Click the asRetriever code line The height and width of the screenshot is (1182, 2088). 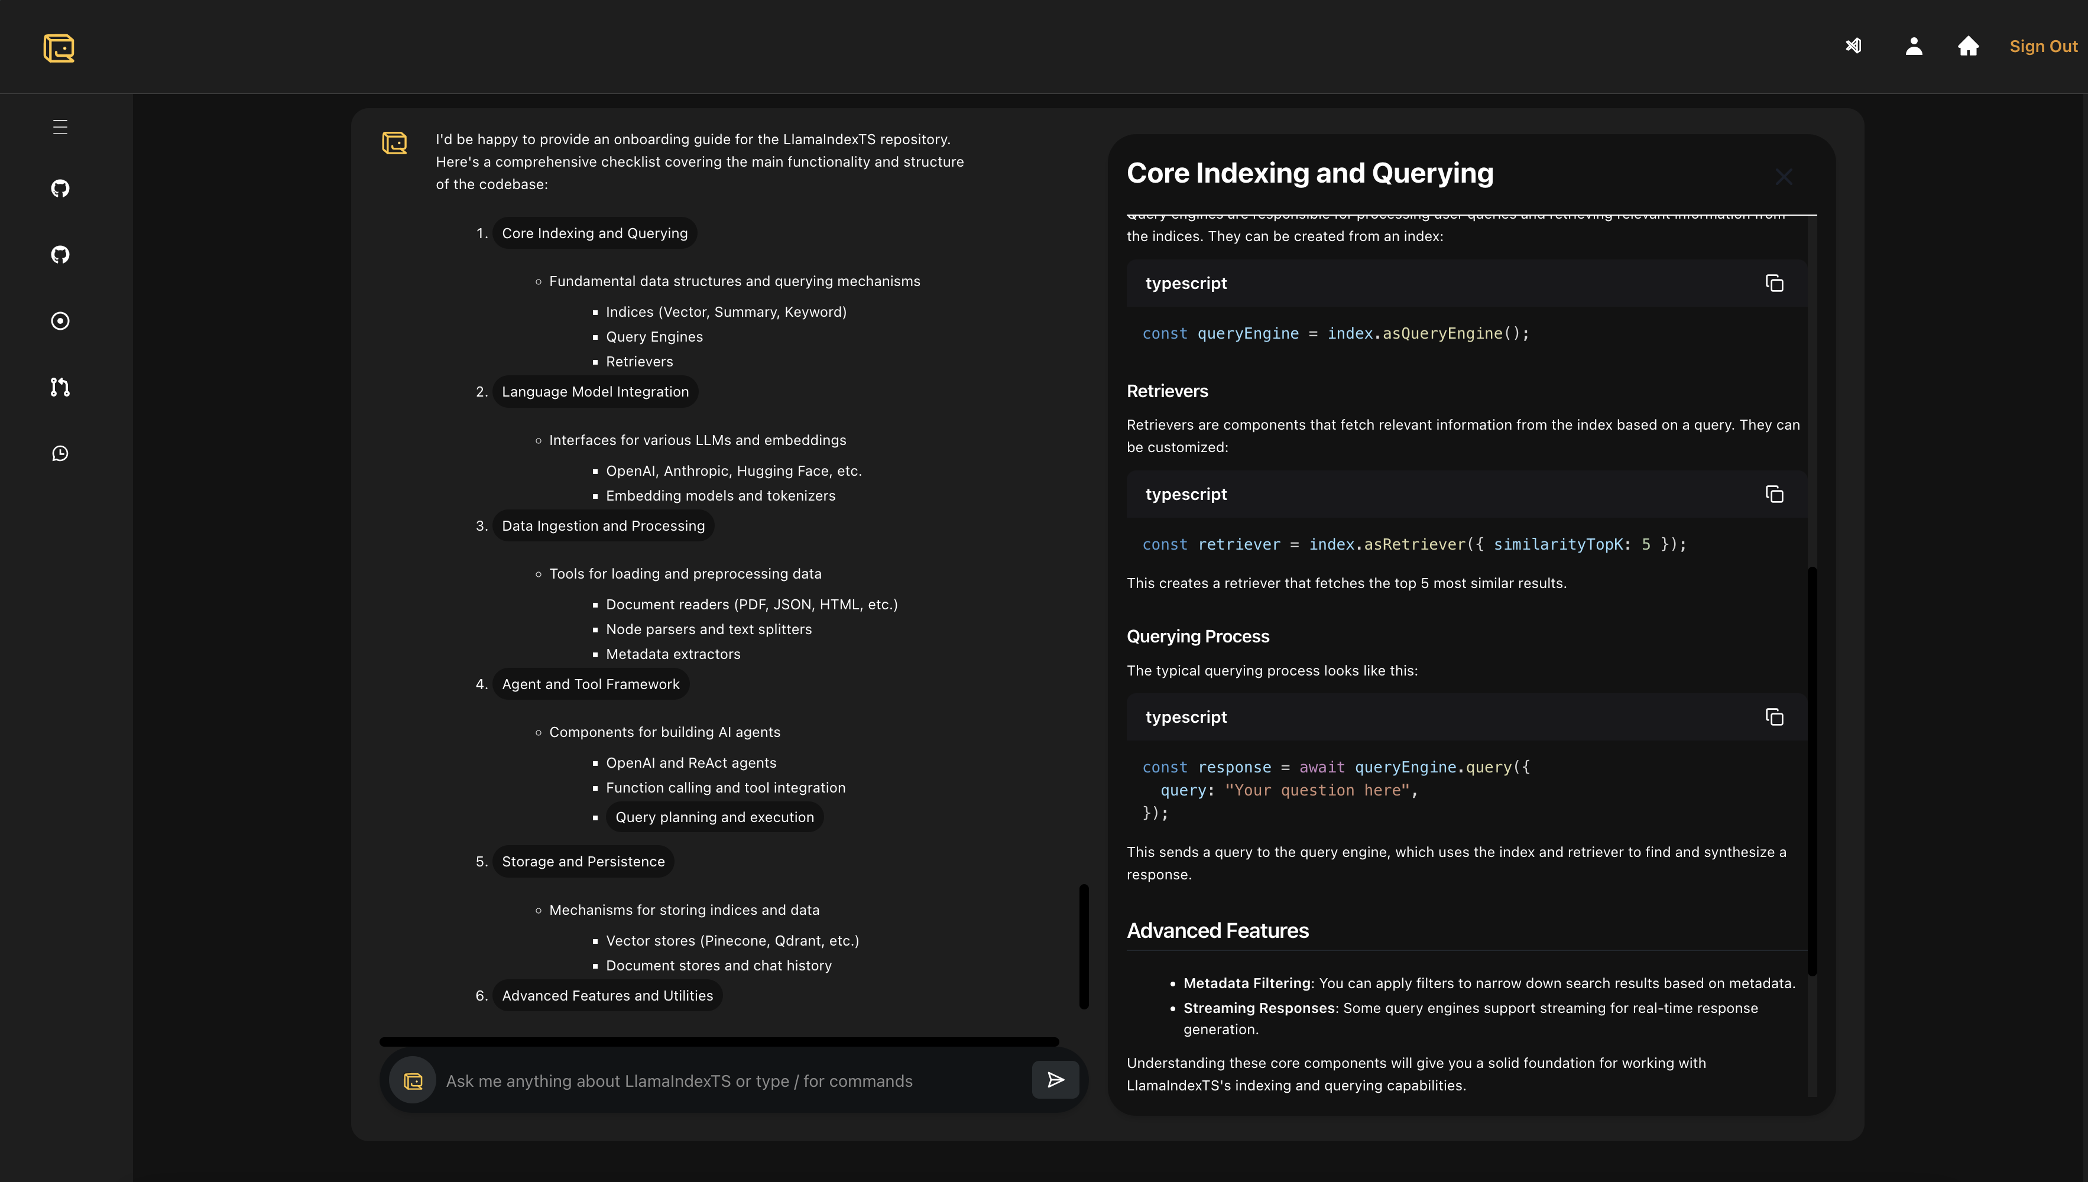(1414, 544)
